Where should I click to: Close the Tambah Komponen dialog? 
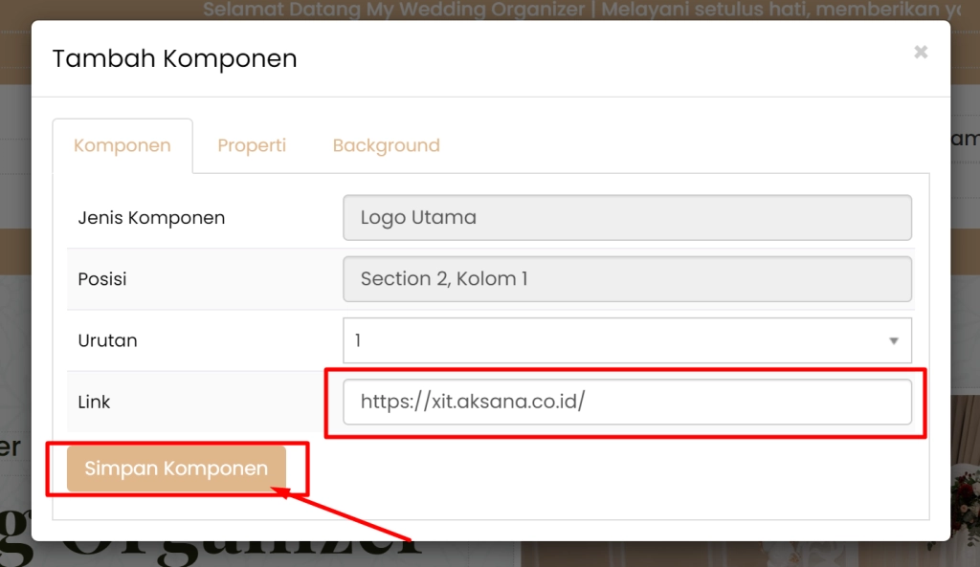click(x=921, y=52)
